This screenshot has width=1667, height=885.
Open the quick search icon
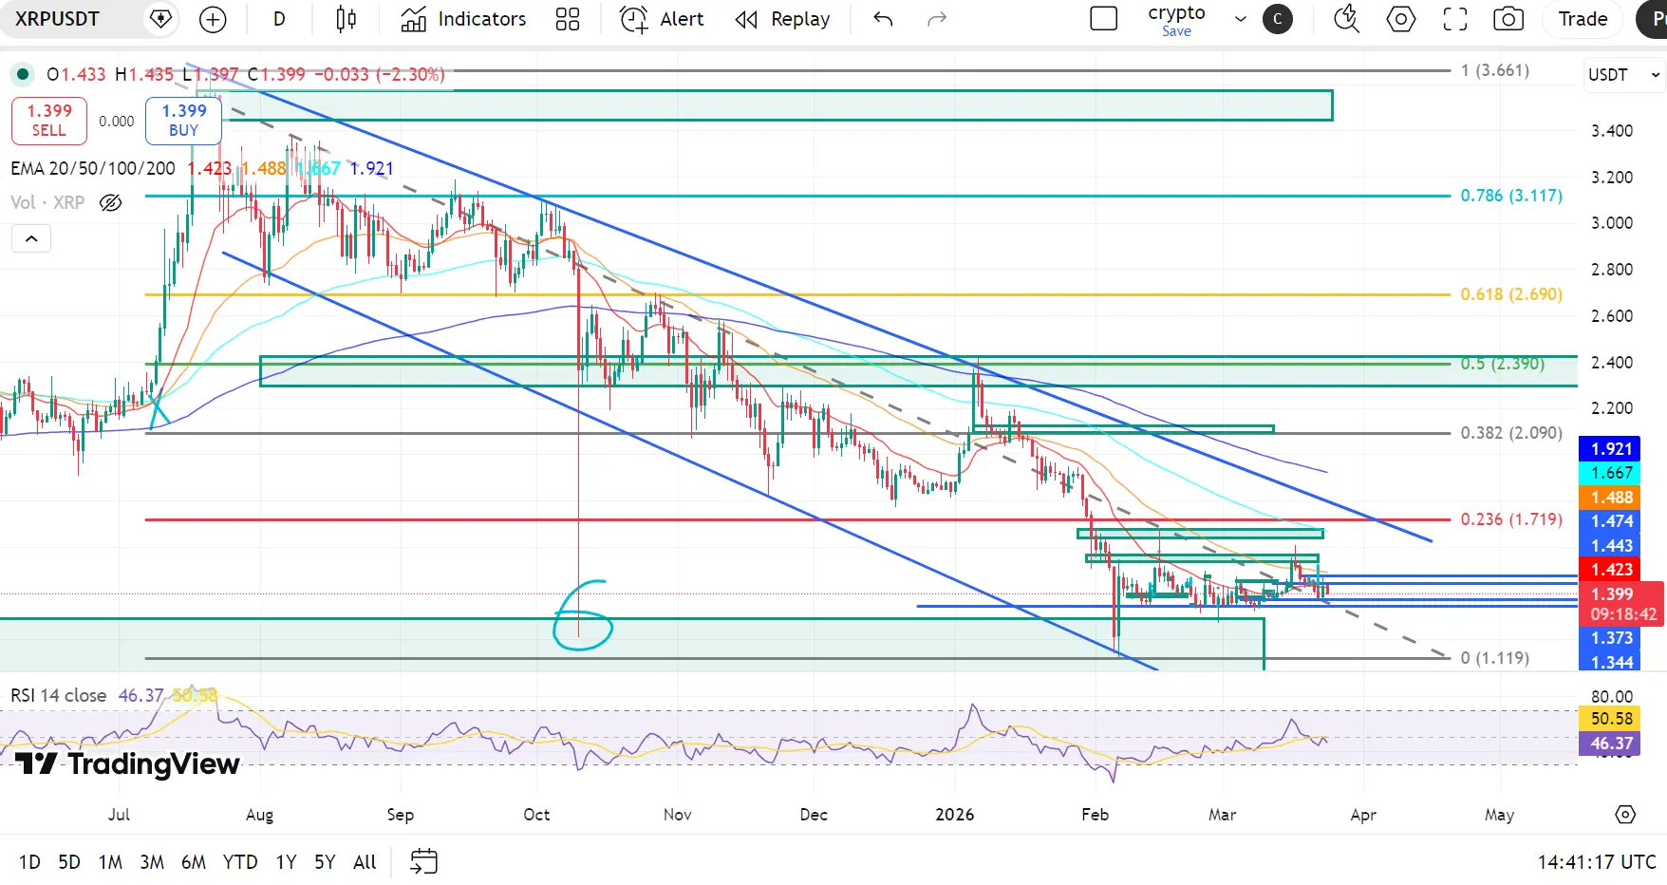1346,19
